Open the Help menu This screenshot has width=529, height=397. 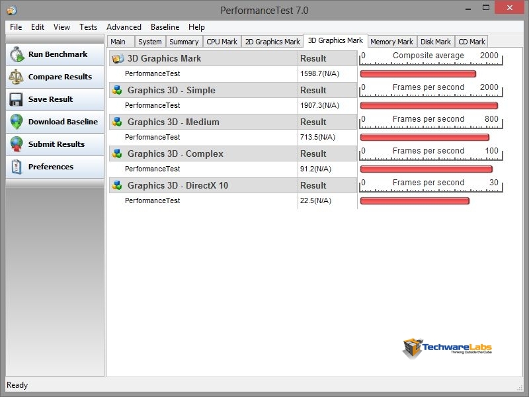pyautogui.click(x=196, y=27)
